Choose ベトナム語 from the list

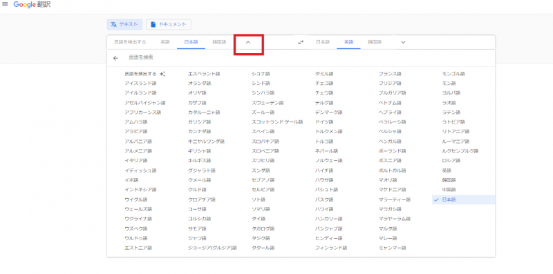click(x=390, y=103)
